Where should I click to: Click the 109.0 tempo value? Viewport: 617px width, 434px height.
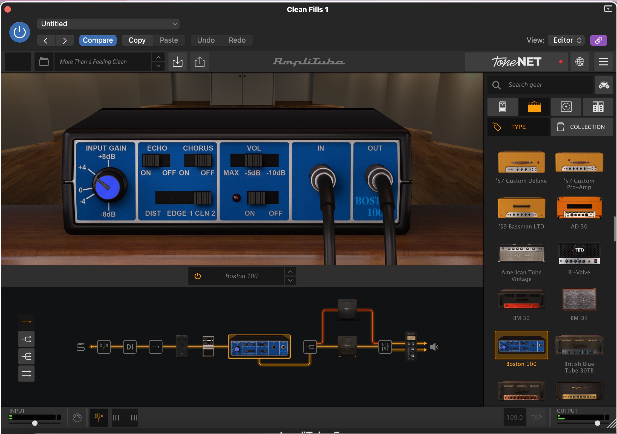pos(515,418)
